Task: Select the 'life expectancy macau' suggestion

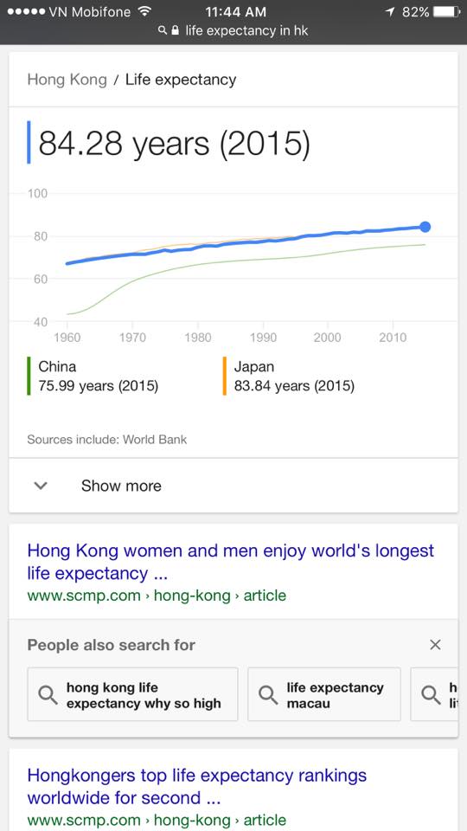Action: 324,694
